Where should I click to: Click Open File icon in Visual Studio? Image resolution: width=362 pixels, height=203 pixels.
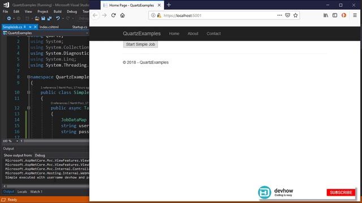(37, 19)
